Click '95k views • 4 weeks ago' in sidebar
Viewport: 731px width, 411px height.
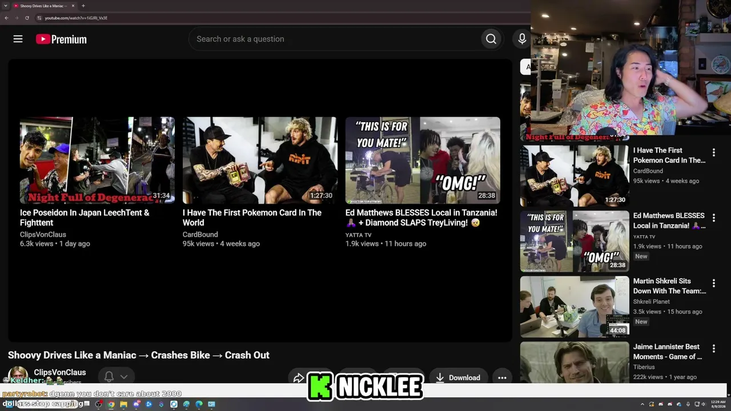666,181
